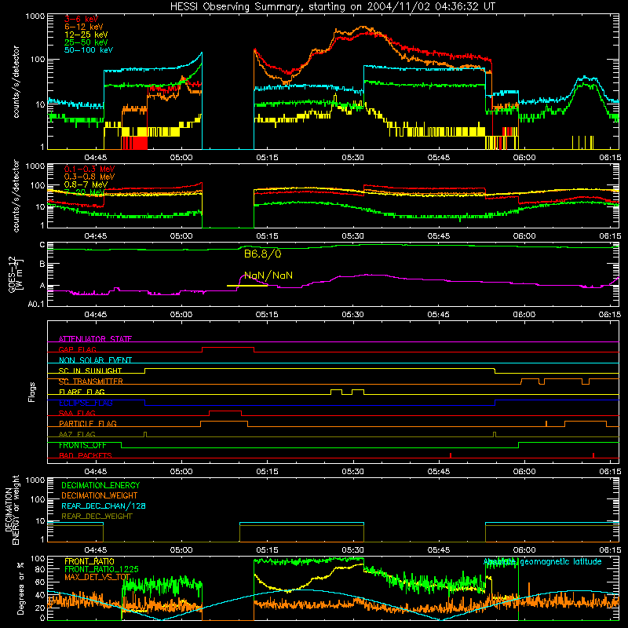Select the SC_TRANSMITTER flag label
The height and width of the screenshot is (628, 628).
click(x=90, y=382)
